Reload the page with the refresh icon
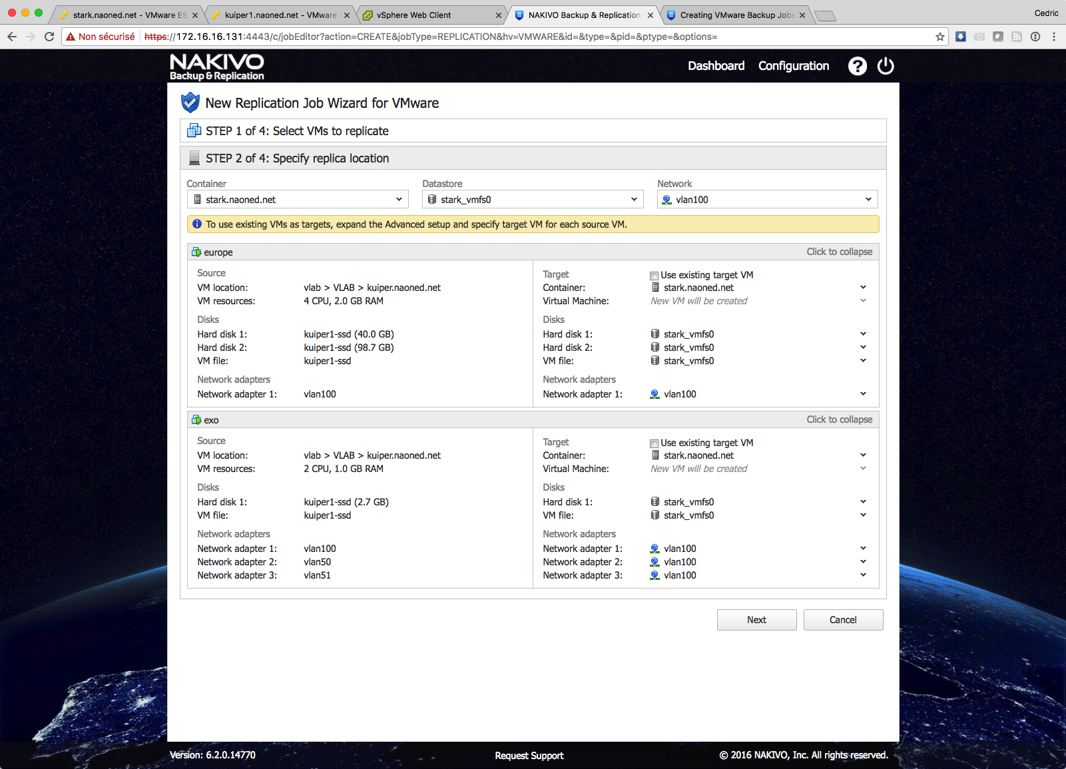 point(49,37)
